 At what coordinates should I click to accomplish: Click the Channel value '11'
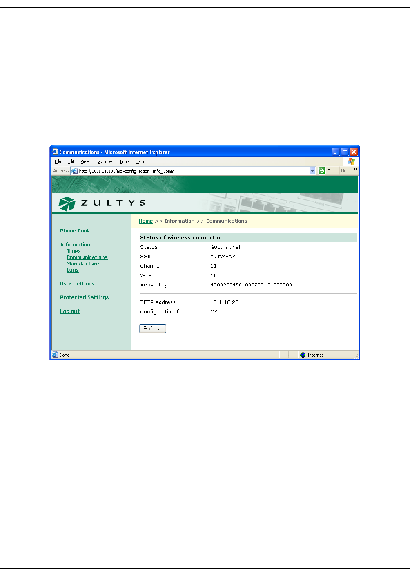(x=214, y=266)
